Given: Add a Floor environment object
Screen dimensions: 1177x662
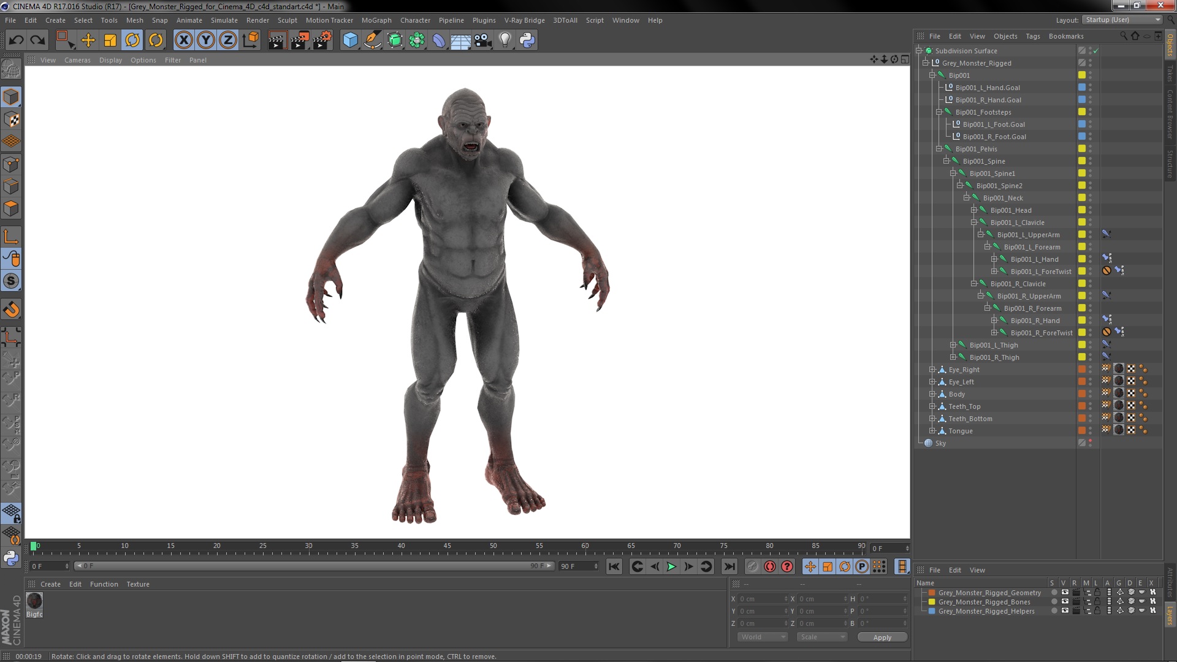Looking at the screenshot, I should click(460, 41).
